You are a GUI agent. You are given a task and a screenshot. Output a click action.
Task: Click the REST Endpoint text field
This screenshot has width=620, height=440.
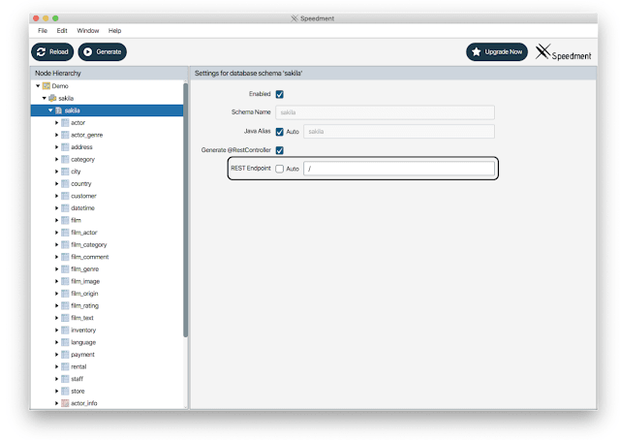tap(399, 169)
